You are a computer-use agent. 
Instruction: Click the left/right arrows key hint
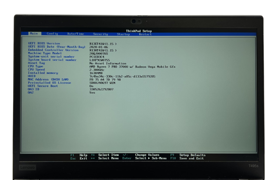(93, 158)
